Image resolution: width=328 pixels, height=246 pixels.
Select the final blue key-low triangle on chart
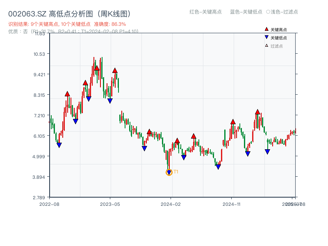[x=267, y=152]
